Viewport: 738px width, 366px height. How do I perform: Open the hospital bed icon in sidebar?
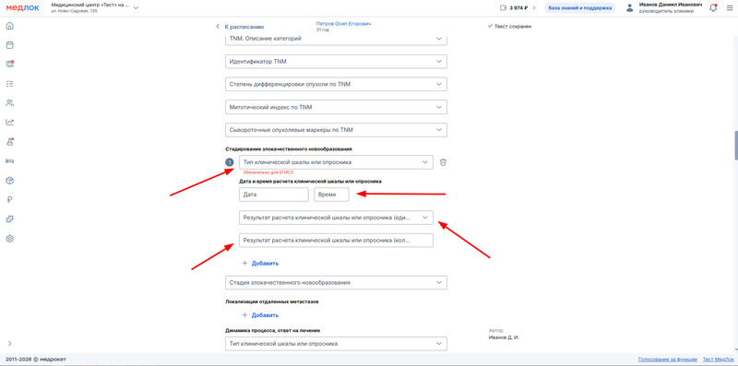pos(10,161)
